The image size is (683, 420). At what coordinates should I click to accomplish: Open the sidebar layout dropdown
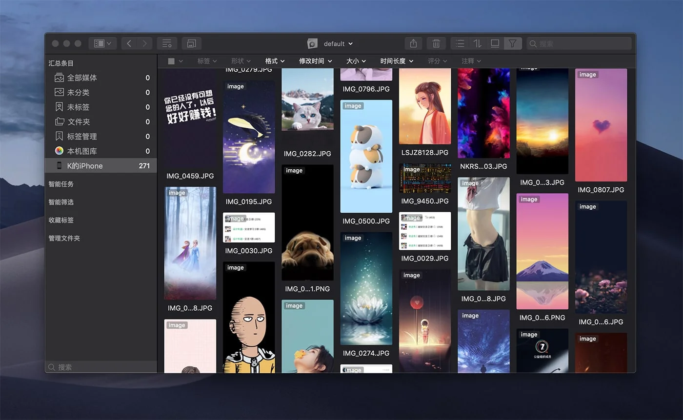[102, 43]
